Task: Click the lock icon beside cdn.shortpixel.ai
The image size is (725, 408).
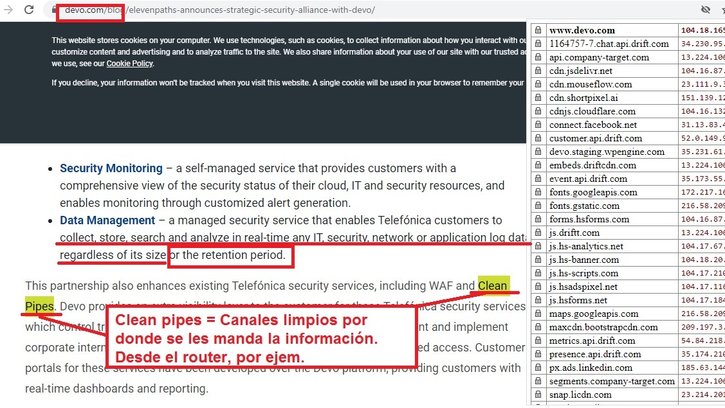Action: (538, 98)
